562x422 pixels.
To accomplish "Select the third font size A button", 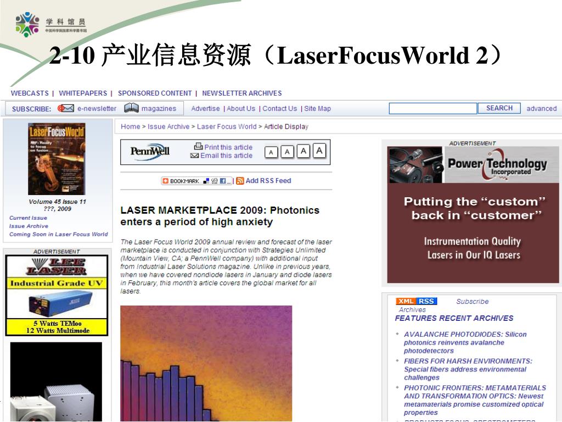I will point(303,151).
